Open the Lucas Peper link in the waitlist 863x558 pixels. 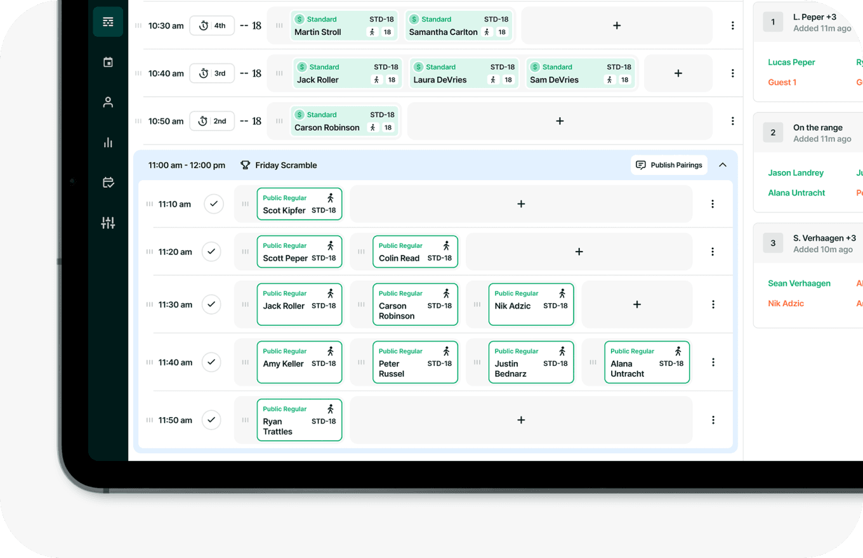pyautogui.click(x=791, y=62)
